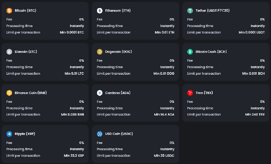Select the Ripple (XRP) title text
The width and height of the screenshot is (271, 164).
(25, 134)
